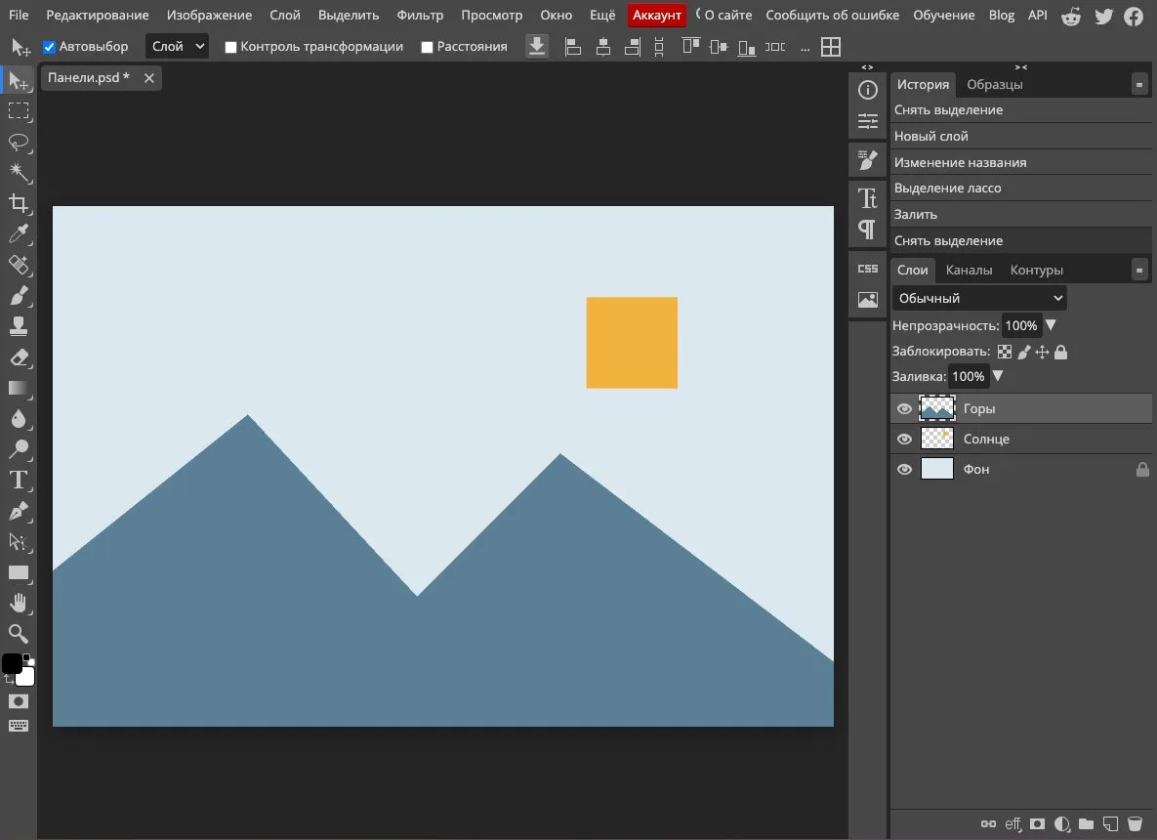1157x840 pixels.
Task: Switch to the Каналы tab
Action: (x=969, y=271)
